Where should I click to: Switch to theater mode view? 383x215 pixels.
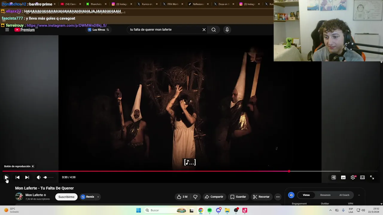point(362,177)
